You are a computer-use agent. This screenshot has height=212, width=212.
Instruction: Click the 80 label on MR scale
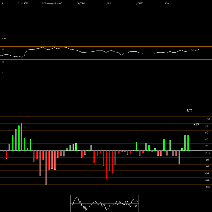pyautogui.click(x=207, y=126)
